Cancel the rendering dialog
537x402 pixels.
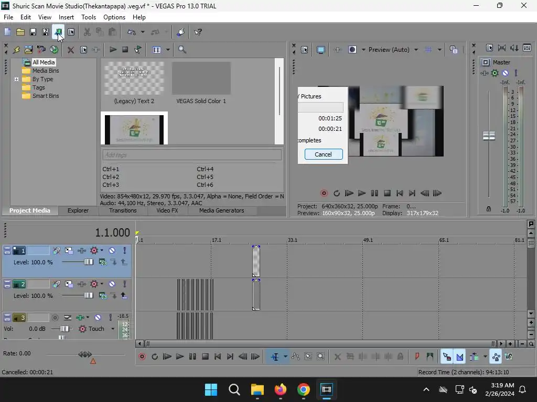point(323,154)
